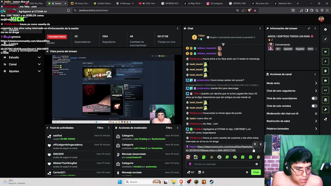Open the steamcommunity link in chat

[x=219, y=148]
